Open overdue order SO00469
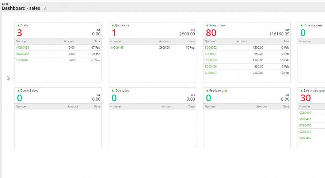325x178 pixels. [x=305, y=138]
